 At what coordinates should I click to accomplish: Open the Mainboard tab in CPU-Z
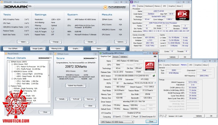[149, 6]
